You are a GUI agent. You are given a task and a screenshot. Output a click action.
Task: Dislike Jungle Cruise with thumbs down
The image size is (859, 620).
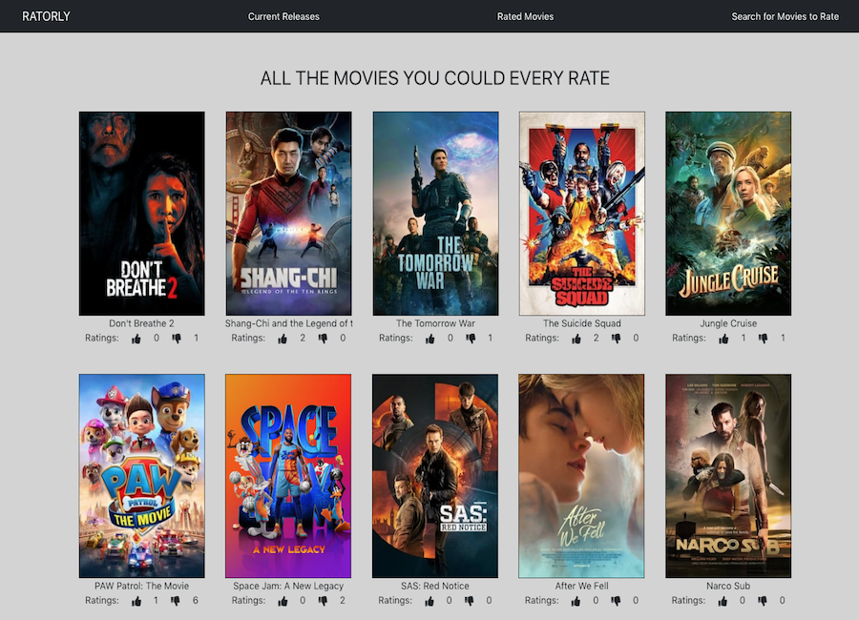pyautogui.click(x=764, y=339)
